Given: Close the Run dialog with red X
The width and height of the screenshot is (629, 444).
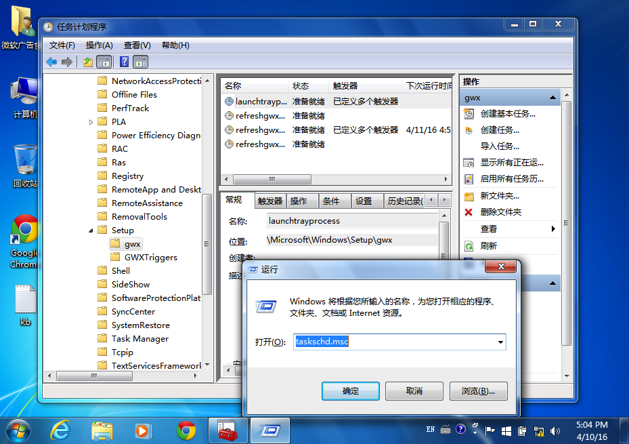Looking at the screenshot, I should pyautogui.click(x=500, y=266).
